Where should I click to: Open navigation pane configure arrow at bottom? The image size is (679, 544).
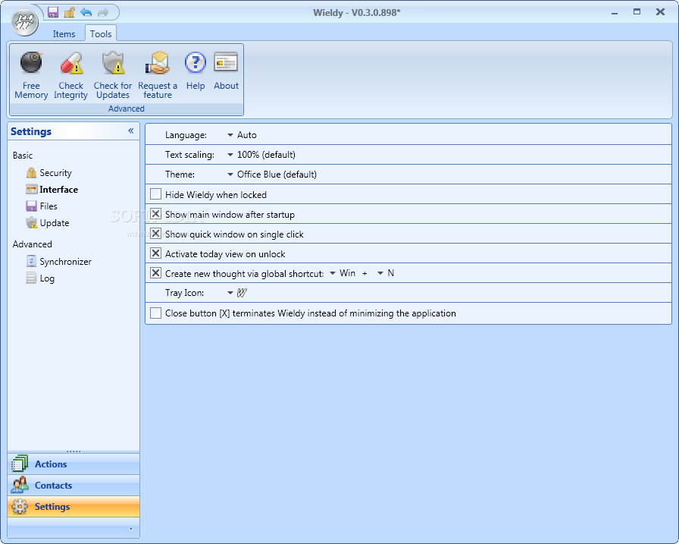click(x=131, y=529)
